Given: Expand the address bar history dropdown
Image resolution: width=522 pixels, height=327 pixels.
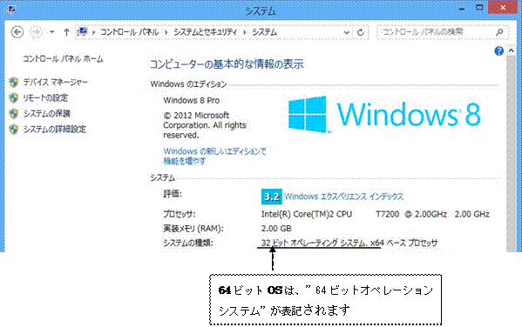Looking at the screenshot, I should coord(346,32).
